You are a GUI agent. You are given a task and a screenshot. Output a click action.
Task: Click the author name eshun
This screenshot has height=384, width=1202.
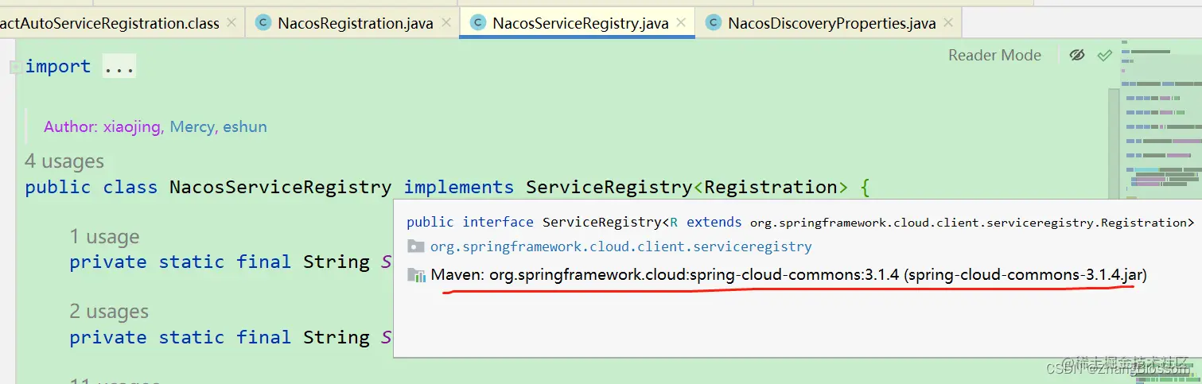(245, 126)
